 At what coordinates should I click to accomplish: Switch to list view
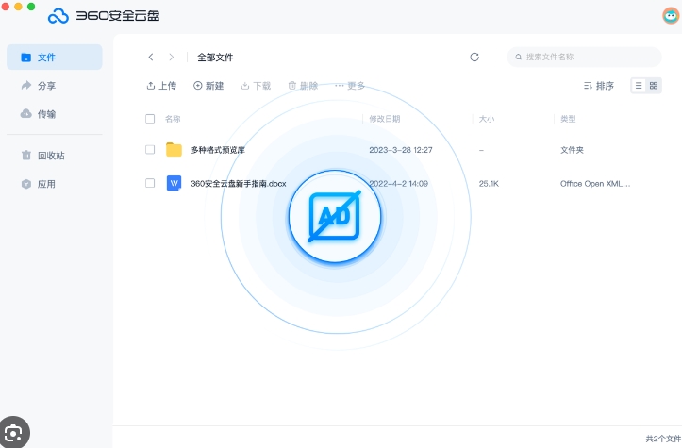pyautogui.click(x=639, y=86)
